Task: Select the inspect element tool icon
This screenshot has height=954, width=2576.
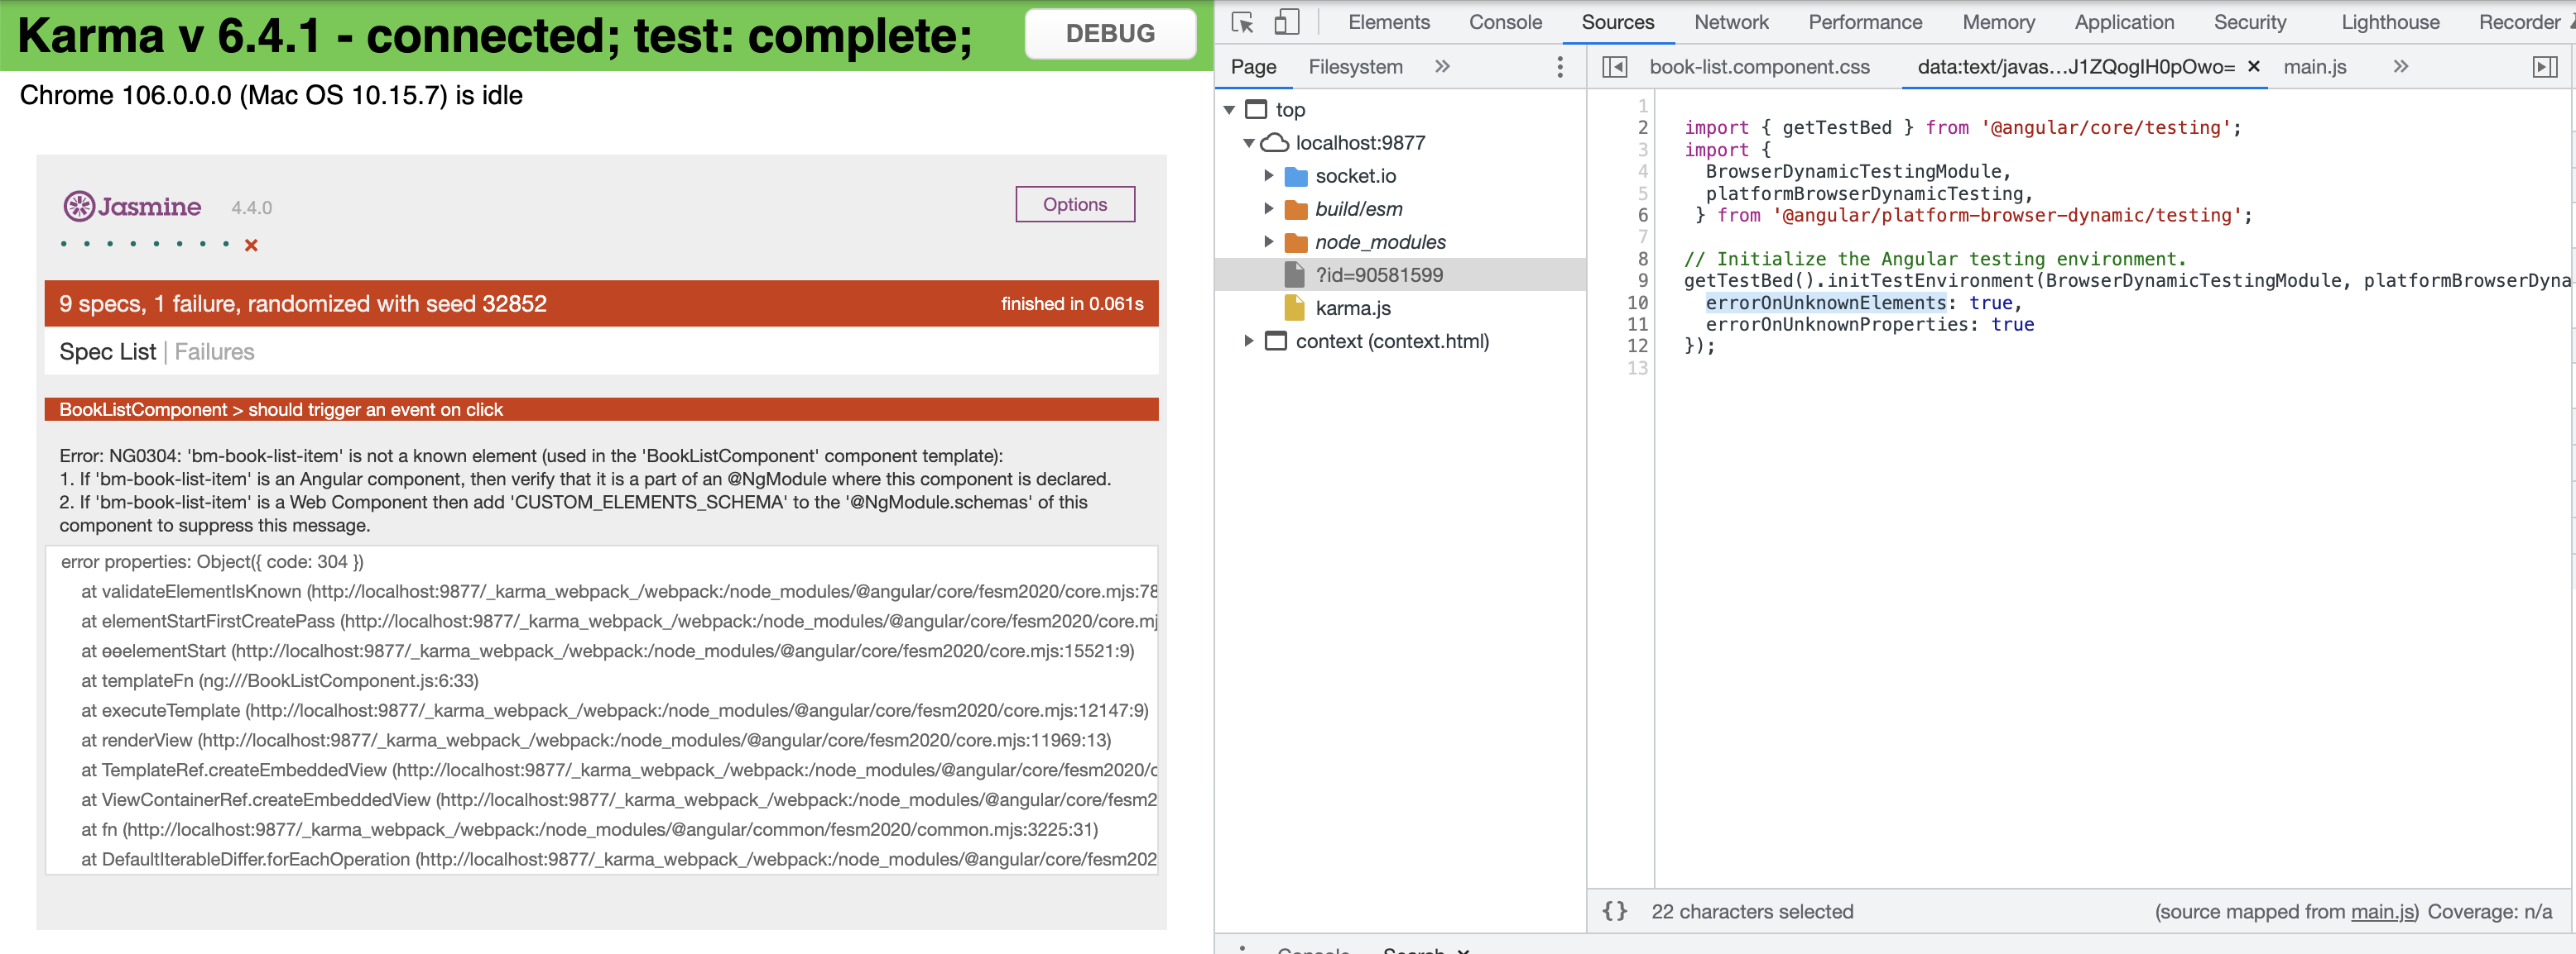Action: click(1243, 21)
